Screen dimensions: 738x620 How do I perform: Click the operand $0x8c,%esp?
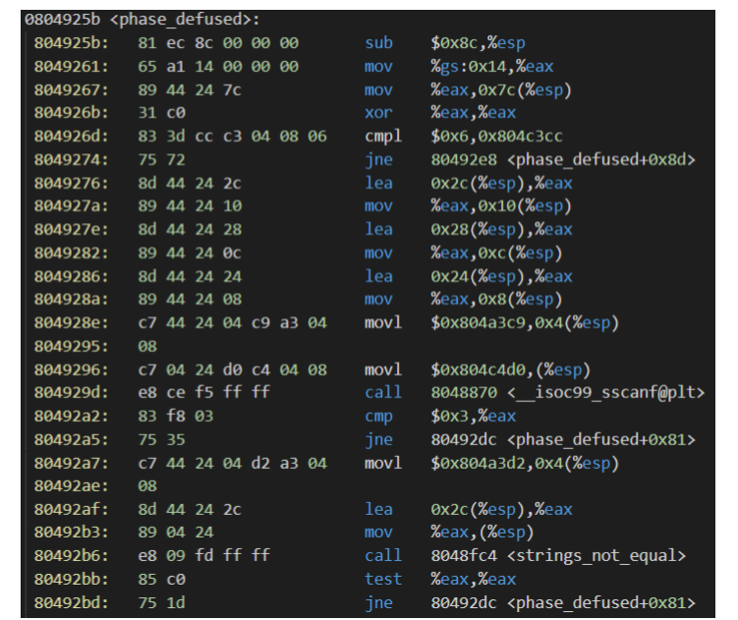(478, 43)
